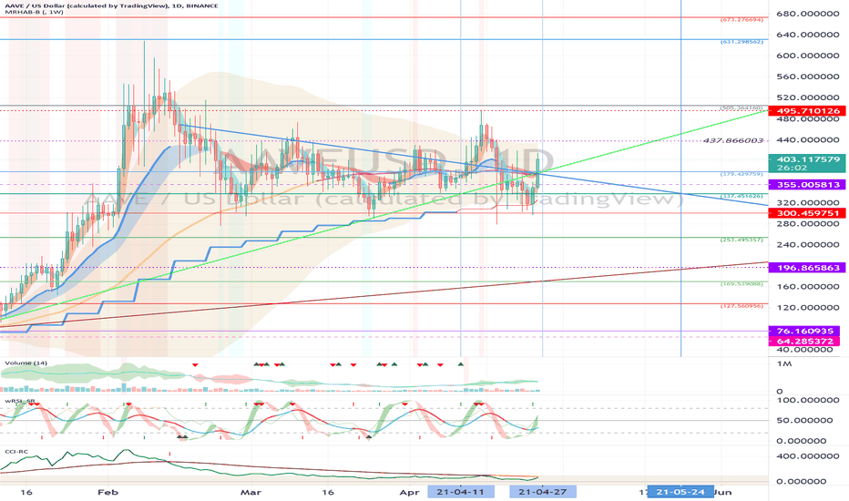The width and height of the screenshot is (849, 501).
Task: Click the highlighted 21-04-27 date marker
Action: (x=543, y=492)
